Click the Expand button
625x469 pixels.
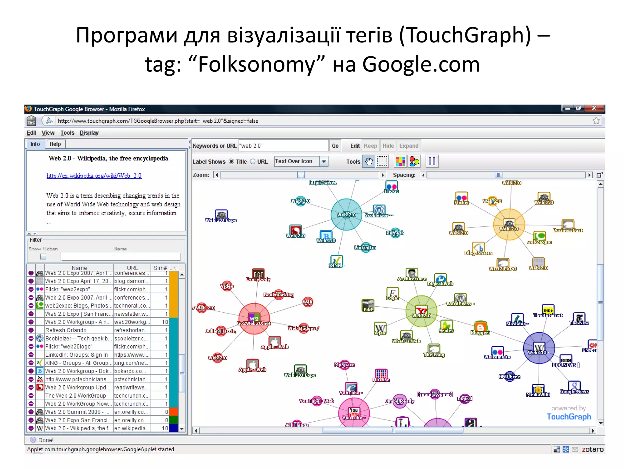pyautogui.click(x=409, y=146)
